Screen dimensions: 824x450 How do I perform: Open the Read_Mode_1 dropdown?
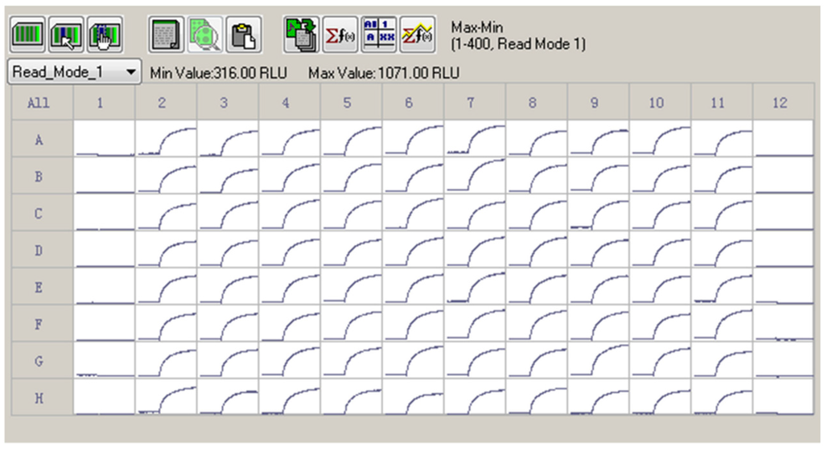point(74,72)
